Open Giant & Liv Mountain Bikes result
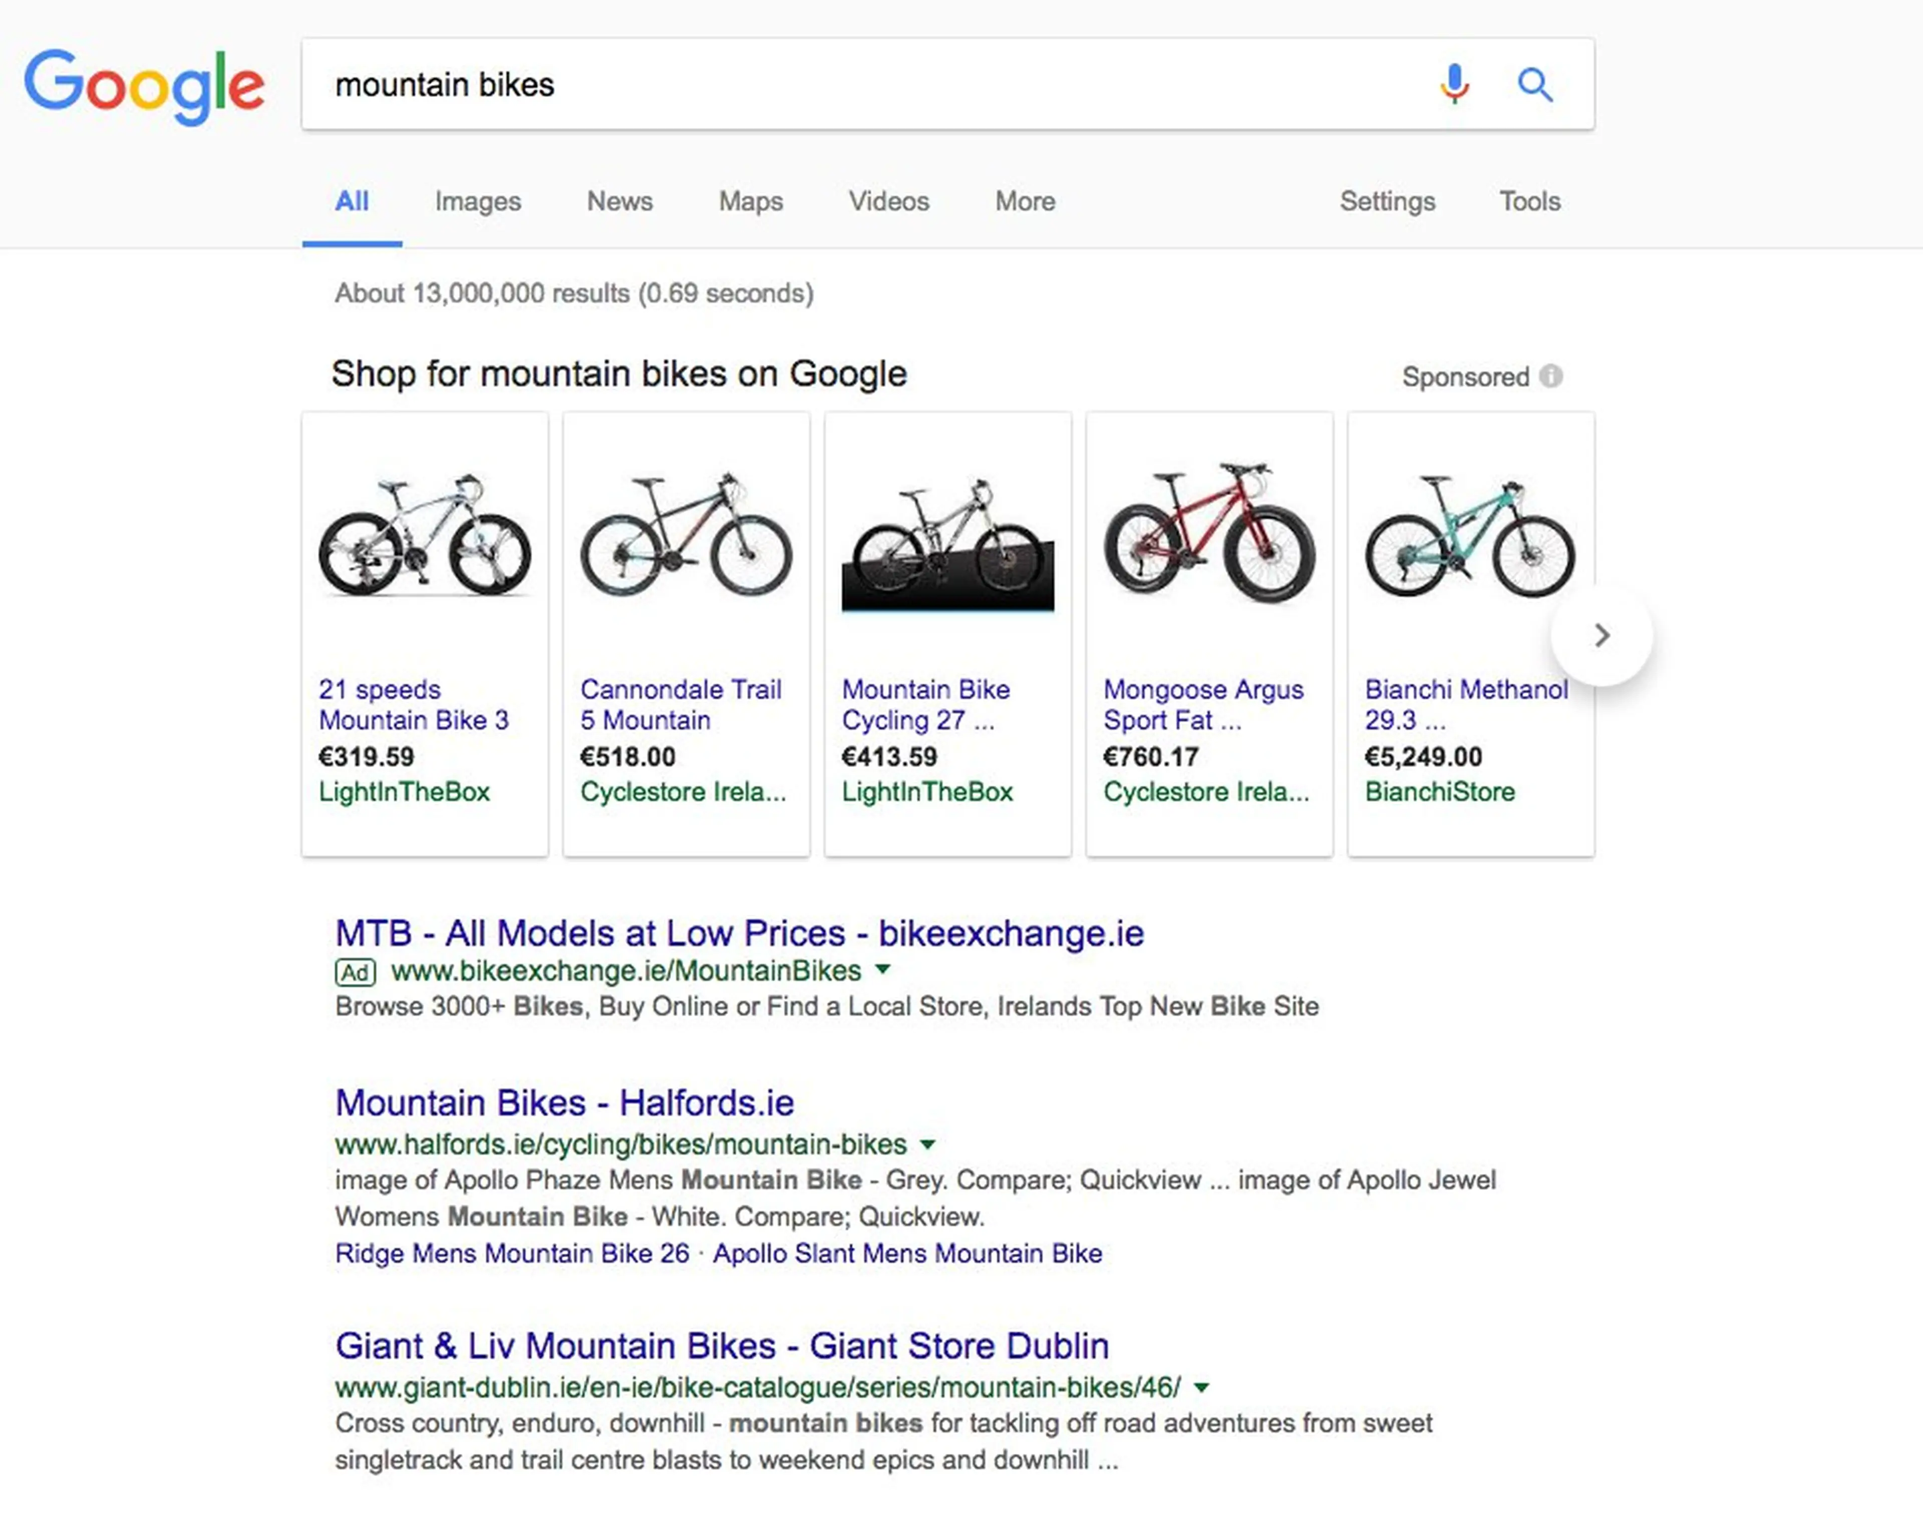 722,1346
